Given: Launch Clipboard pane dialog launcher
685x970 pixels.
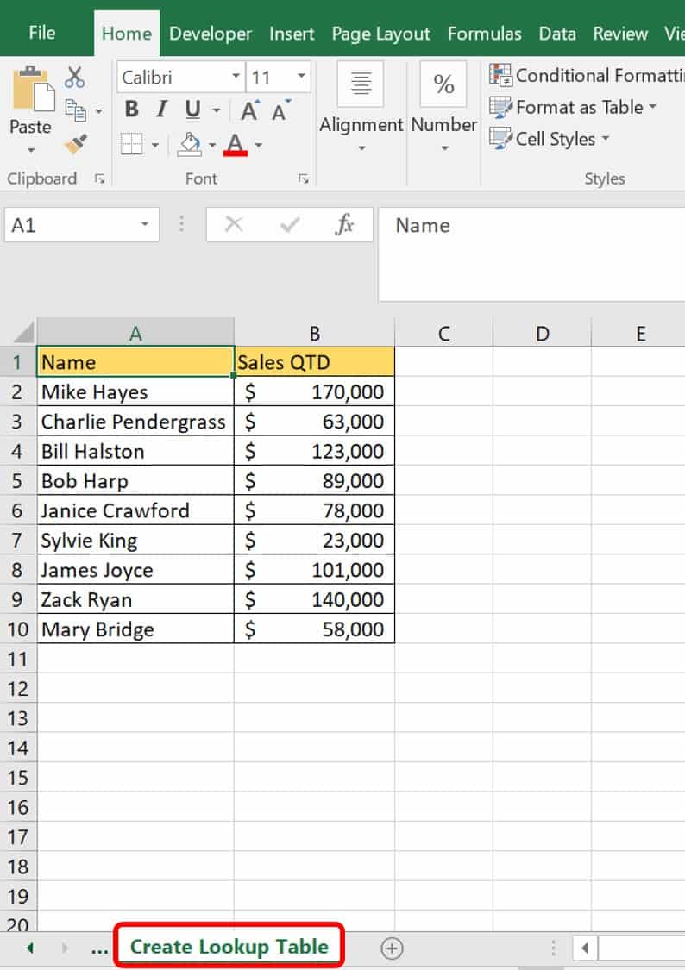Looking at the screenshot, I should [99, 178].
